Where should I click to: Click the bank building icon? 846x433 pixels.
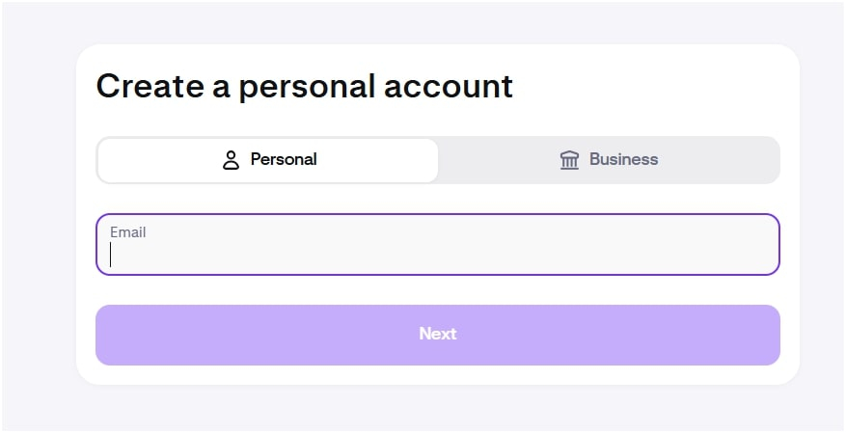pyautogui.click(x=569, y=160)
